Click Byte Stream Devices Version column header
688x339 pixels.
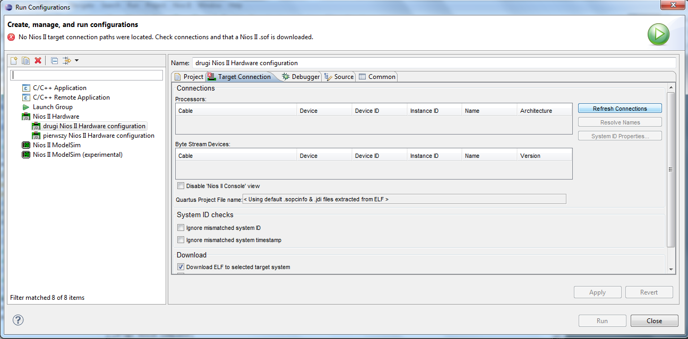pyautogui.click(x=544, y=156)
